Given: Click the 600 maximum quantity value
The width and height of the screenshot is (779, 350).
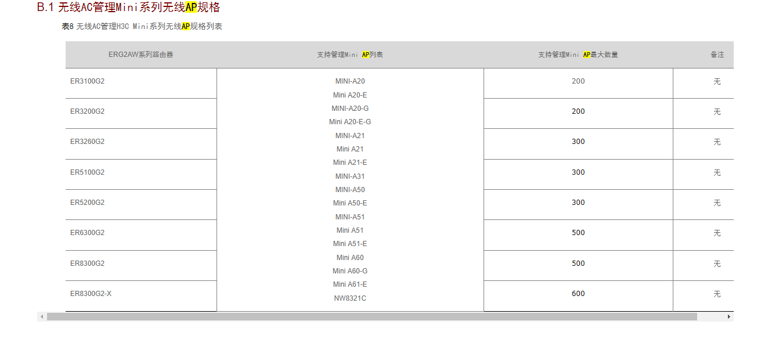Looking at the screenshot, I should pos(578,294).
